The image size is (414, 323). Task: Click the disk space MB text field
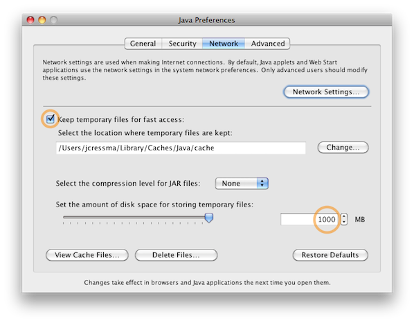pos(310,220)
